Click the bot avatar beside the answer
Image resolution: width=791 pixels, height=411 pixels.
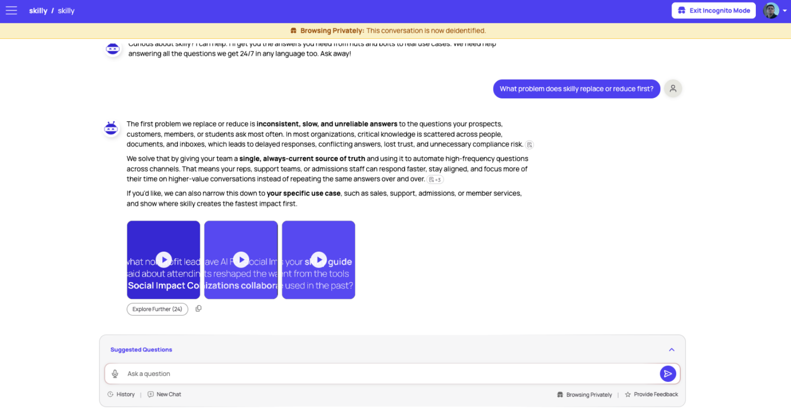[111, 128]
